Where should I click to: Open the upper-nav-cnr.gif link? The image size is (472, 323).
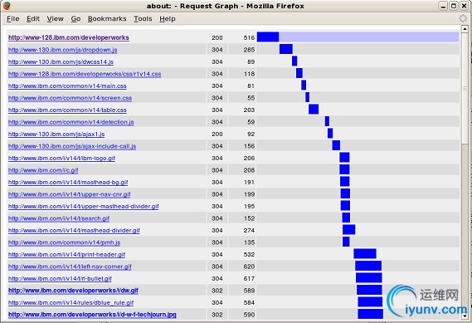tap(69, 194)
